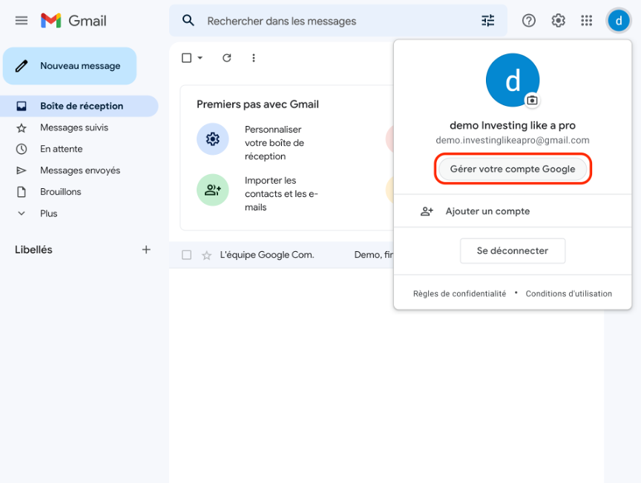Open the main menu hamburger icon

point(22,21)
